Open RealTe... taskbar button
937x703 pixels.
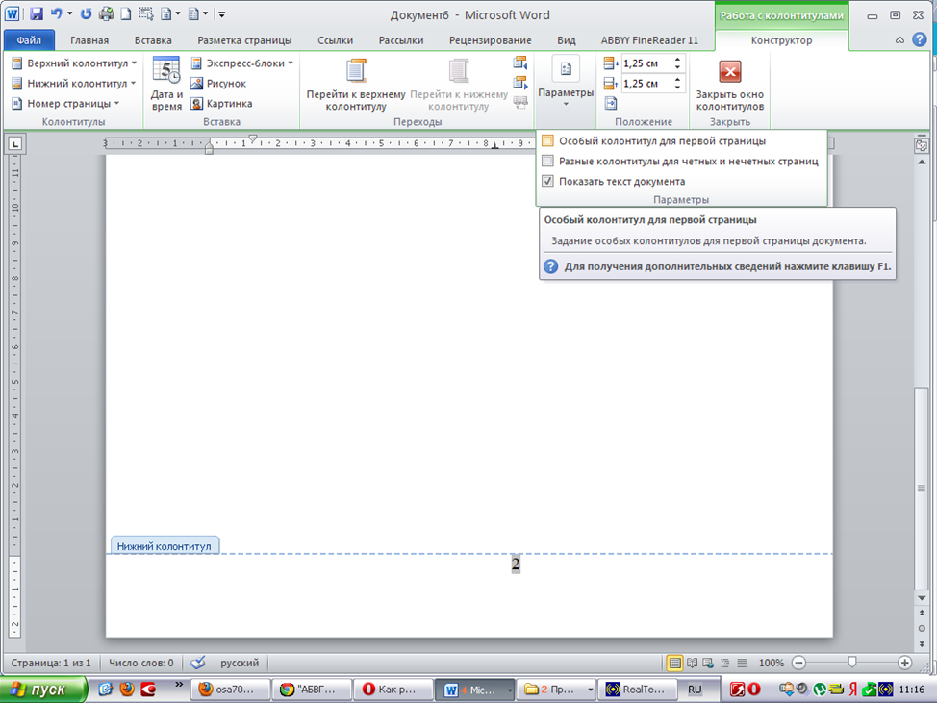point(638,690)
